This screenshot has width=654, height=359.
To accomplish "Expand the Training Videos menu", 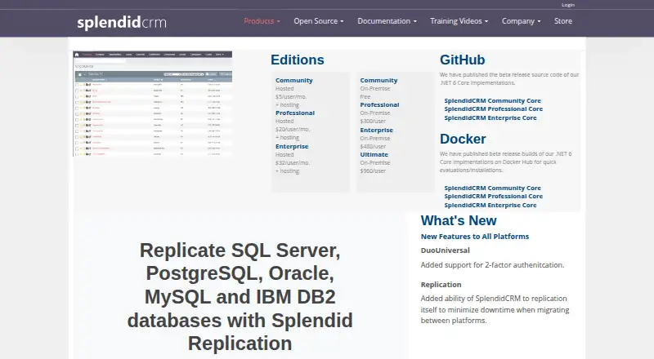I will pos(459,21).
